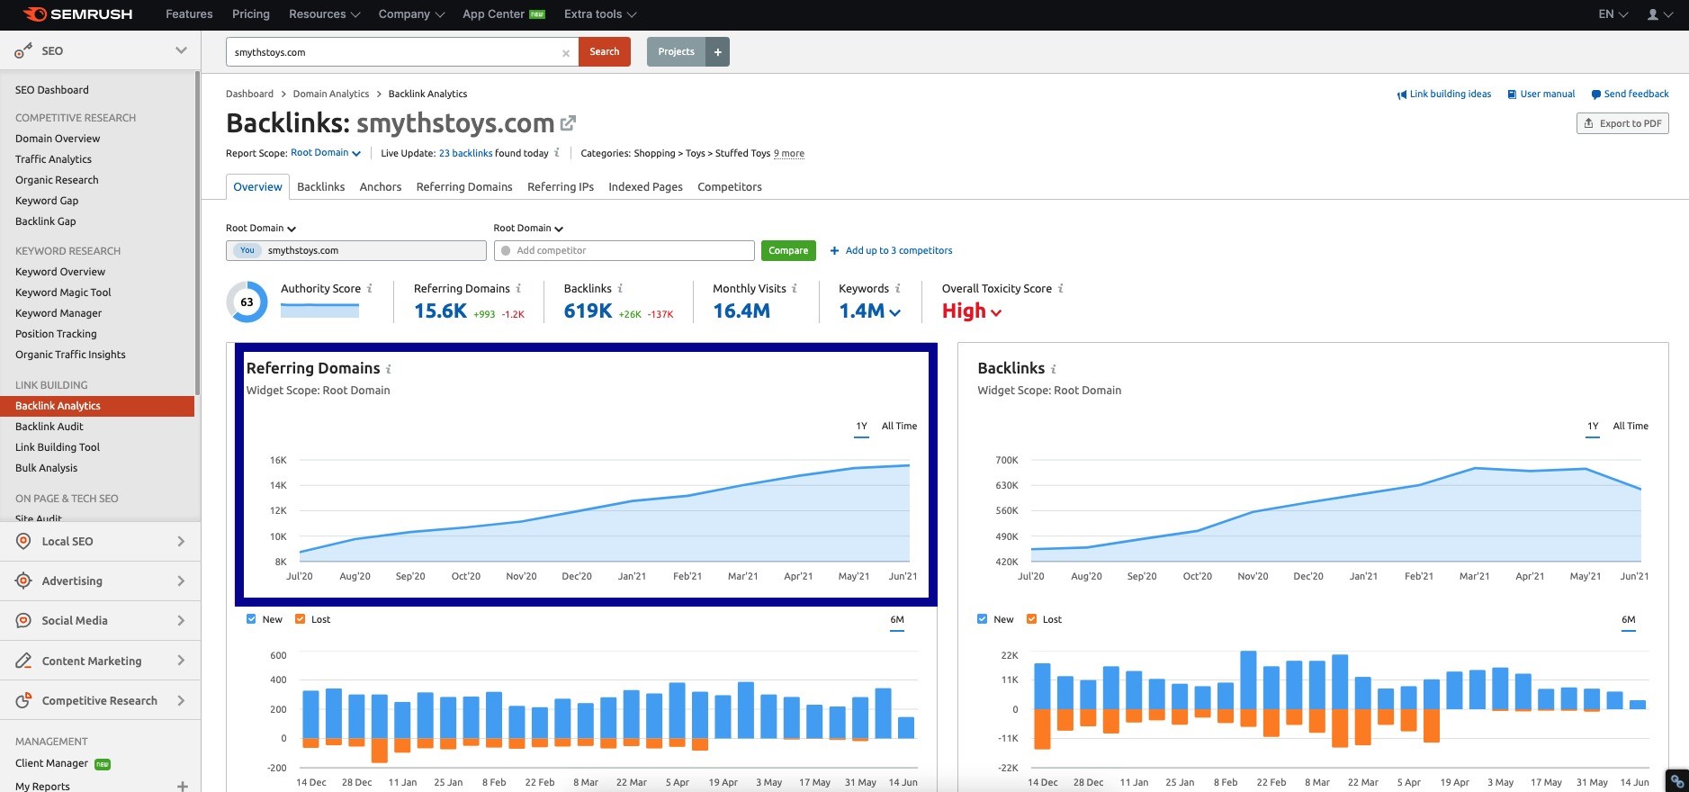Click the Monthly Visits info icon
1689x792 pixels.
(795, 289)
